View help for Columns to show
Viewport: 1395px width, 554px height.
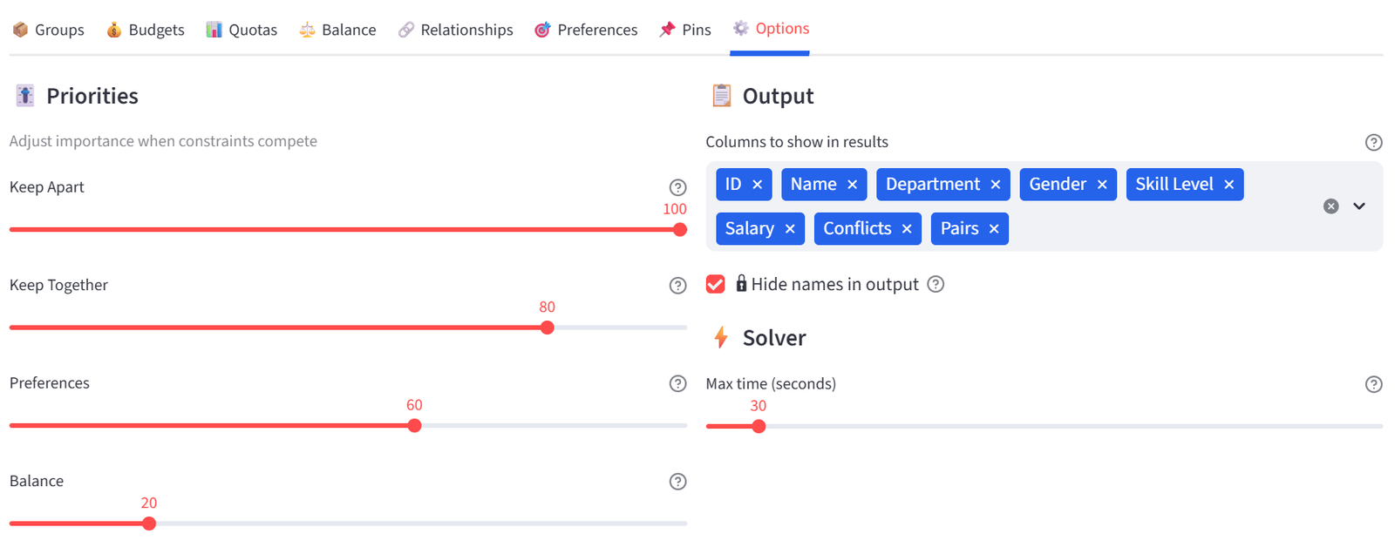coord(1373,143)
